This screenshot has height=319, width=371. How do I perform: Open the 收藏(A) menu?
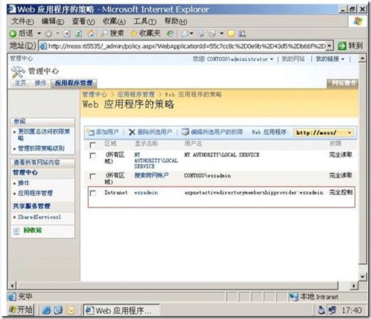click(114, 21)
